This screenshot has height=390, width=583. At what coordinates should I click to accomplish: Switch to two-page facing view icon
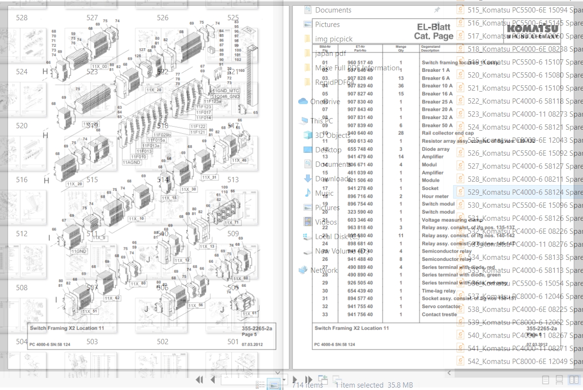(x=574, y=380)
